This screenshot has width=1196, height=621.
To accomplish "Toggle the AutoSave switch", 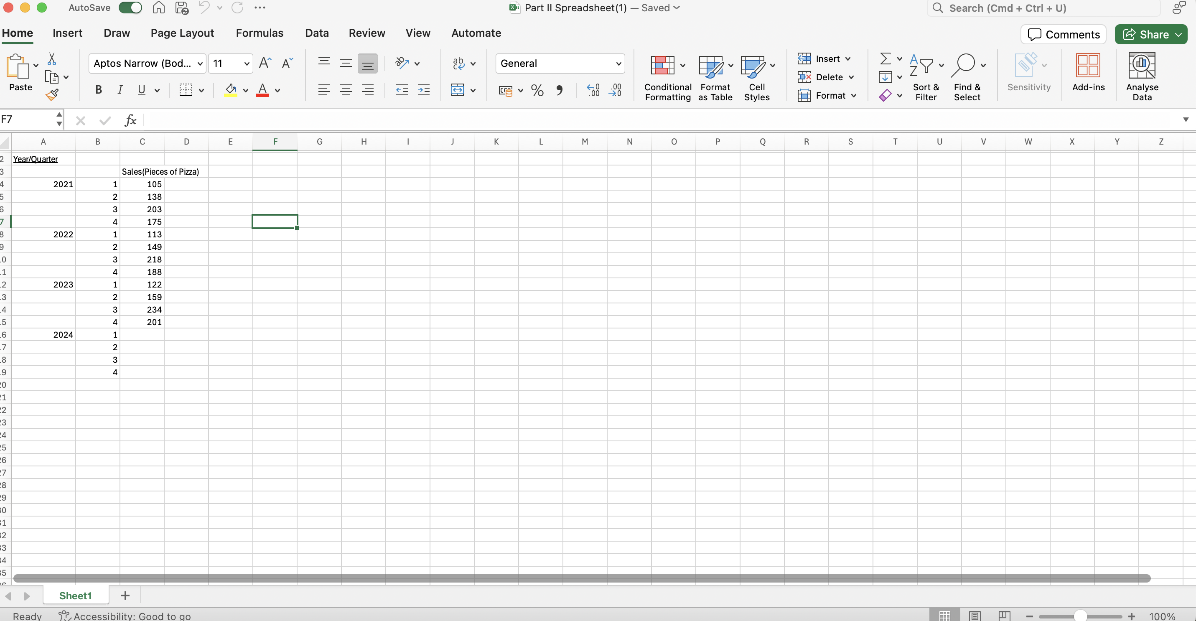I will pyautogui.click(x=130, y=8).
